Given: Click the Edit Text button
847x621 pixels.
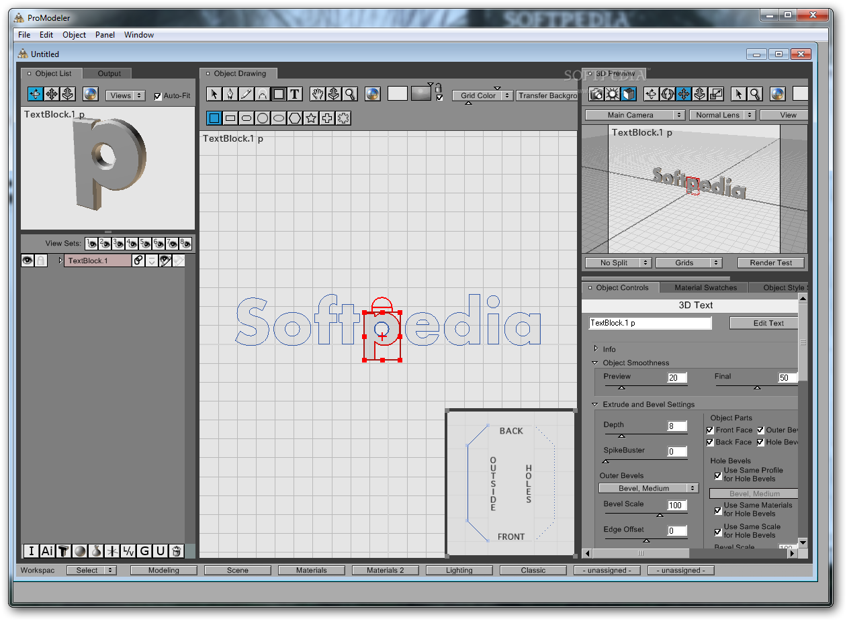Looking at the screenshot, I should coord(764,323).
